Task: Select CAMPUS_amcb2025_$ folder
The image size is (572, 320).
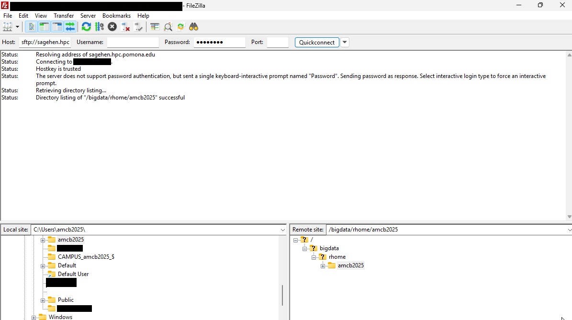Action: pyautogui.click(x=86, y=256)
